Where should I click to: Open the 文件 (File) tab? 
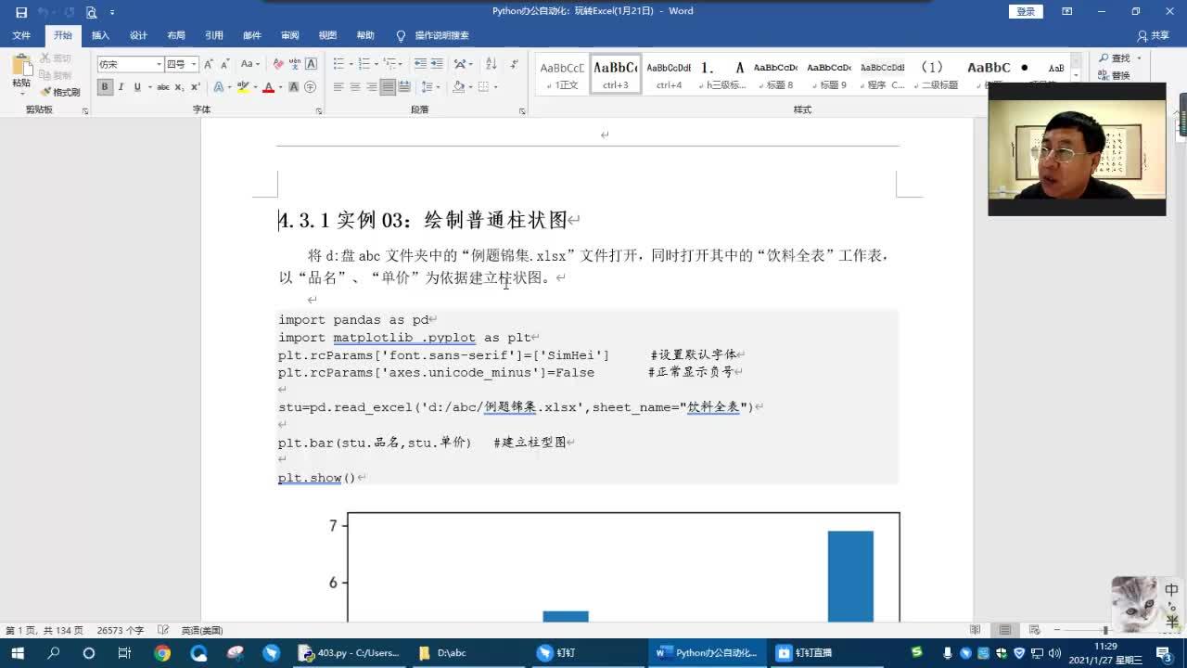[21, 35]
